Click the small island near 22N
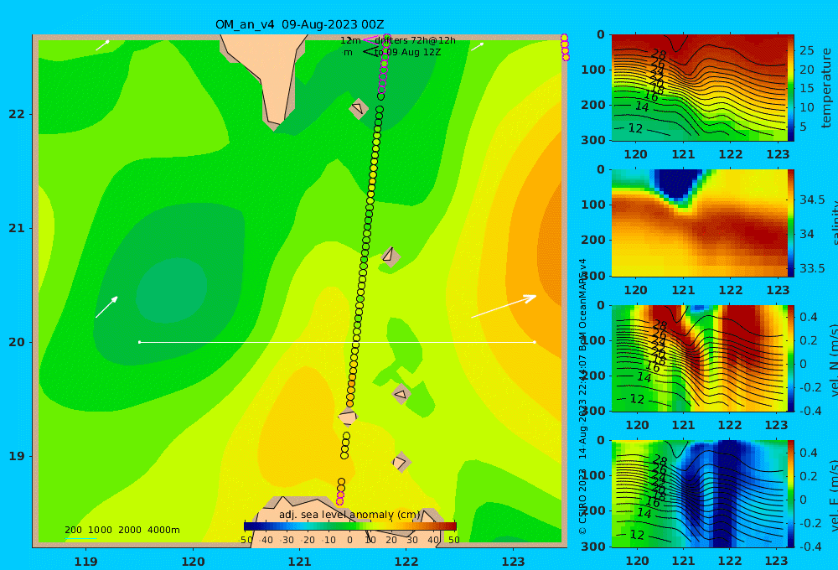 click(x=359, y=108)
